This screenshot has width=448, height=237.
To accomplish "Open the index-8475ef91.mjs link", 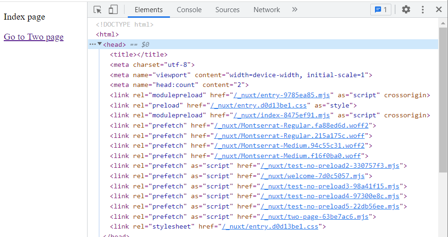I will (282, 115).
